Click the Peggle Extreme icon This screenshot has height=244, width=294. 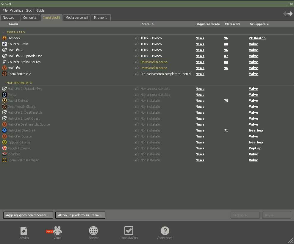4,148
